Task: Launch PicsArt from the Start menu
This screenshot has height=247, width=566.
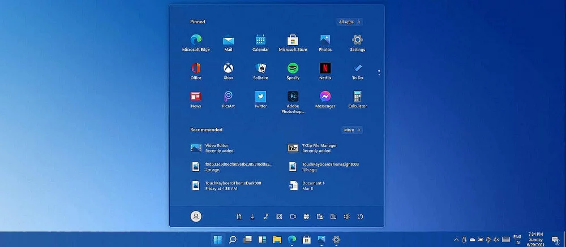Action: [228, 99]
